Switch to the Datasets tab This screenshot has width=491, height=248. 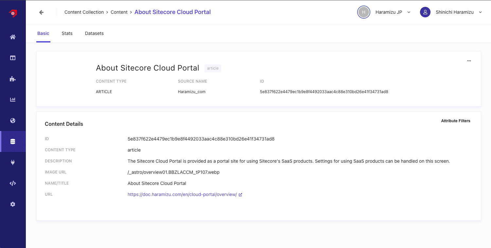pos(94,33)
